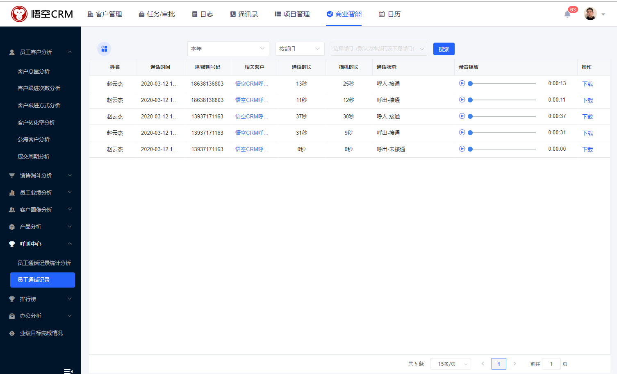Viewport: 617px width, 374px height.
Task: Download the 0:00:37 recording via 下载
Action: click(x=587, y=117)
